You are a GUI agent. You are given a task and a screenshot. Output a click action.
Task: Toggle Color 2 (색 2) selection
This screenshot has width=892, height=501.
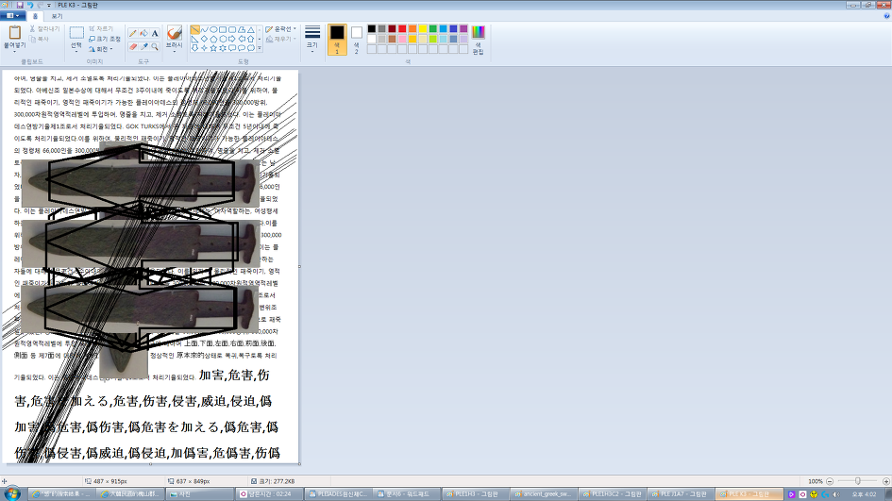[356, 38]
